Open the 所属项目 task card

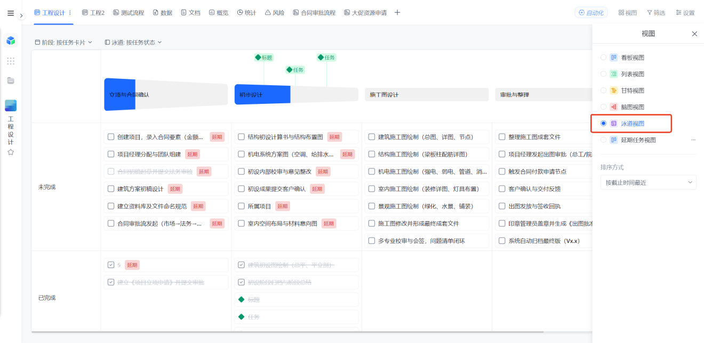pyautogui.click(x=297, y=206)
